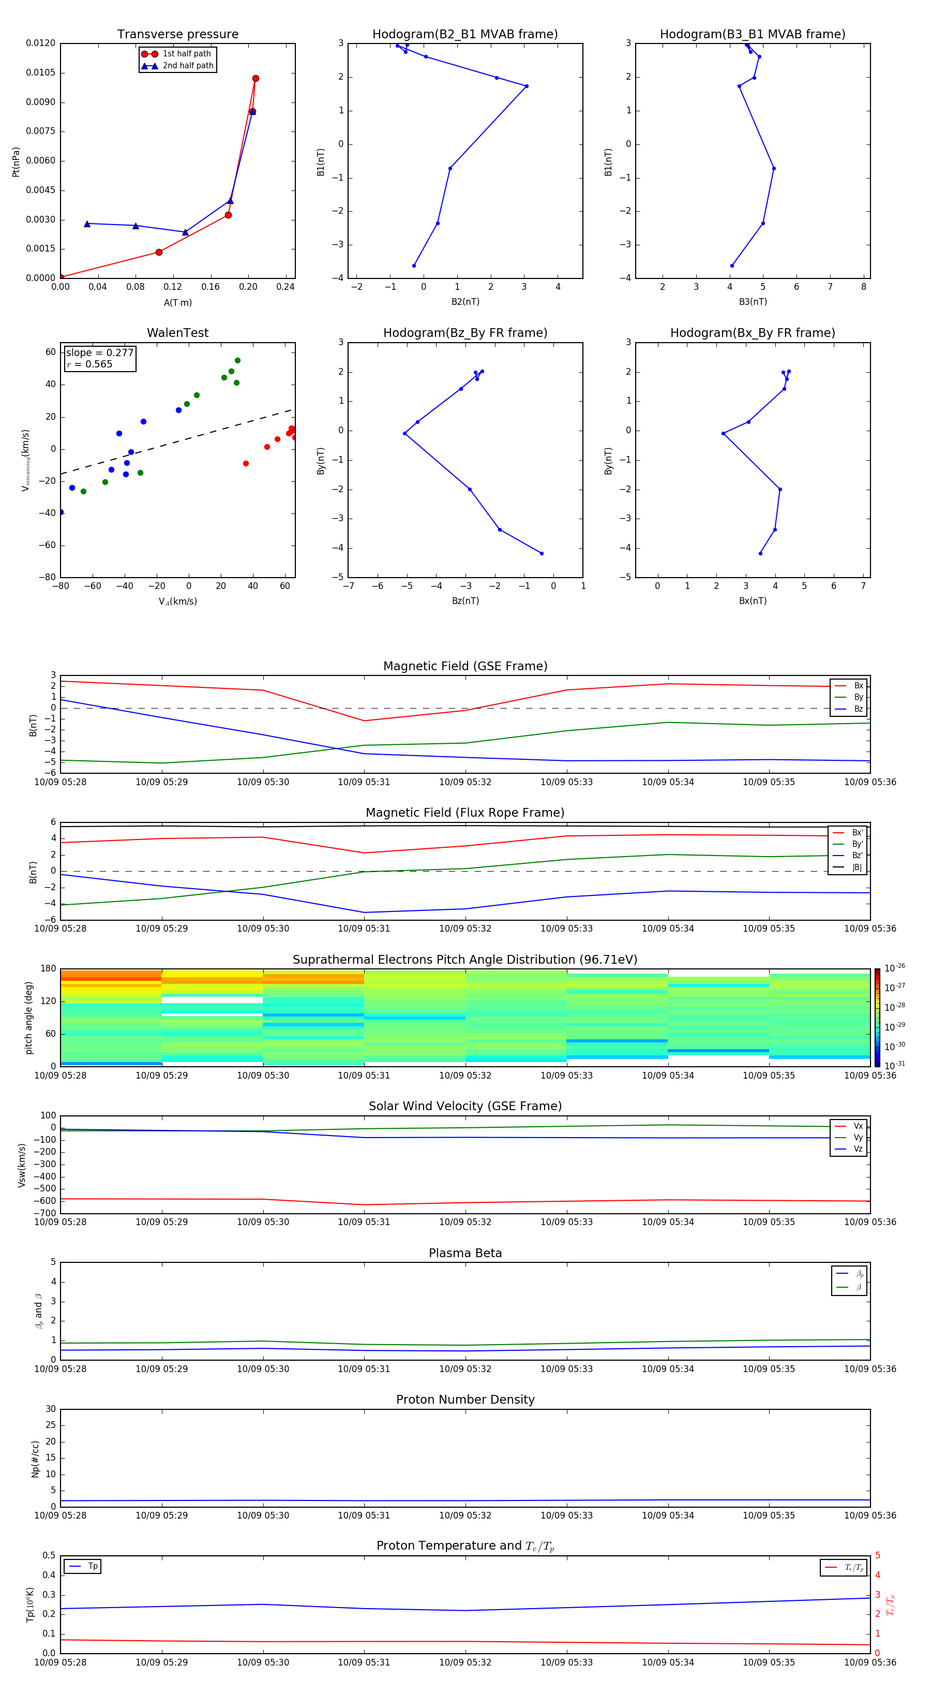Click the '1st half path' legend entry
This screenshot has width=931, height=1708.
coord(177,54)
